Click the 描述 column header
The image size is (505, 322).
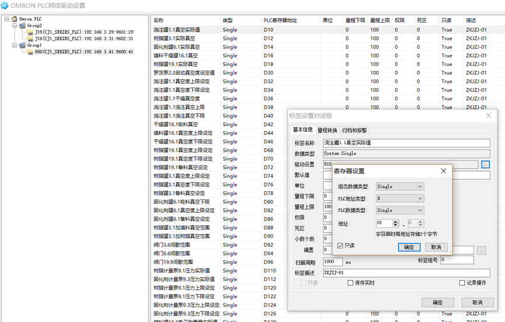point(484,20)
